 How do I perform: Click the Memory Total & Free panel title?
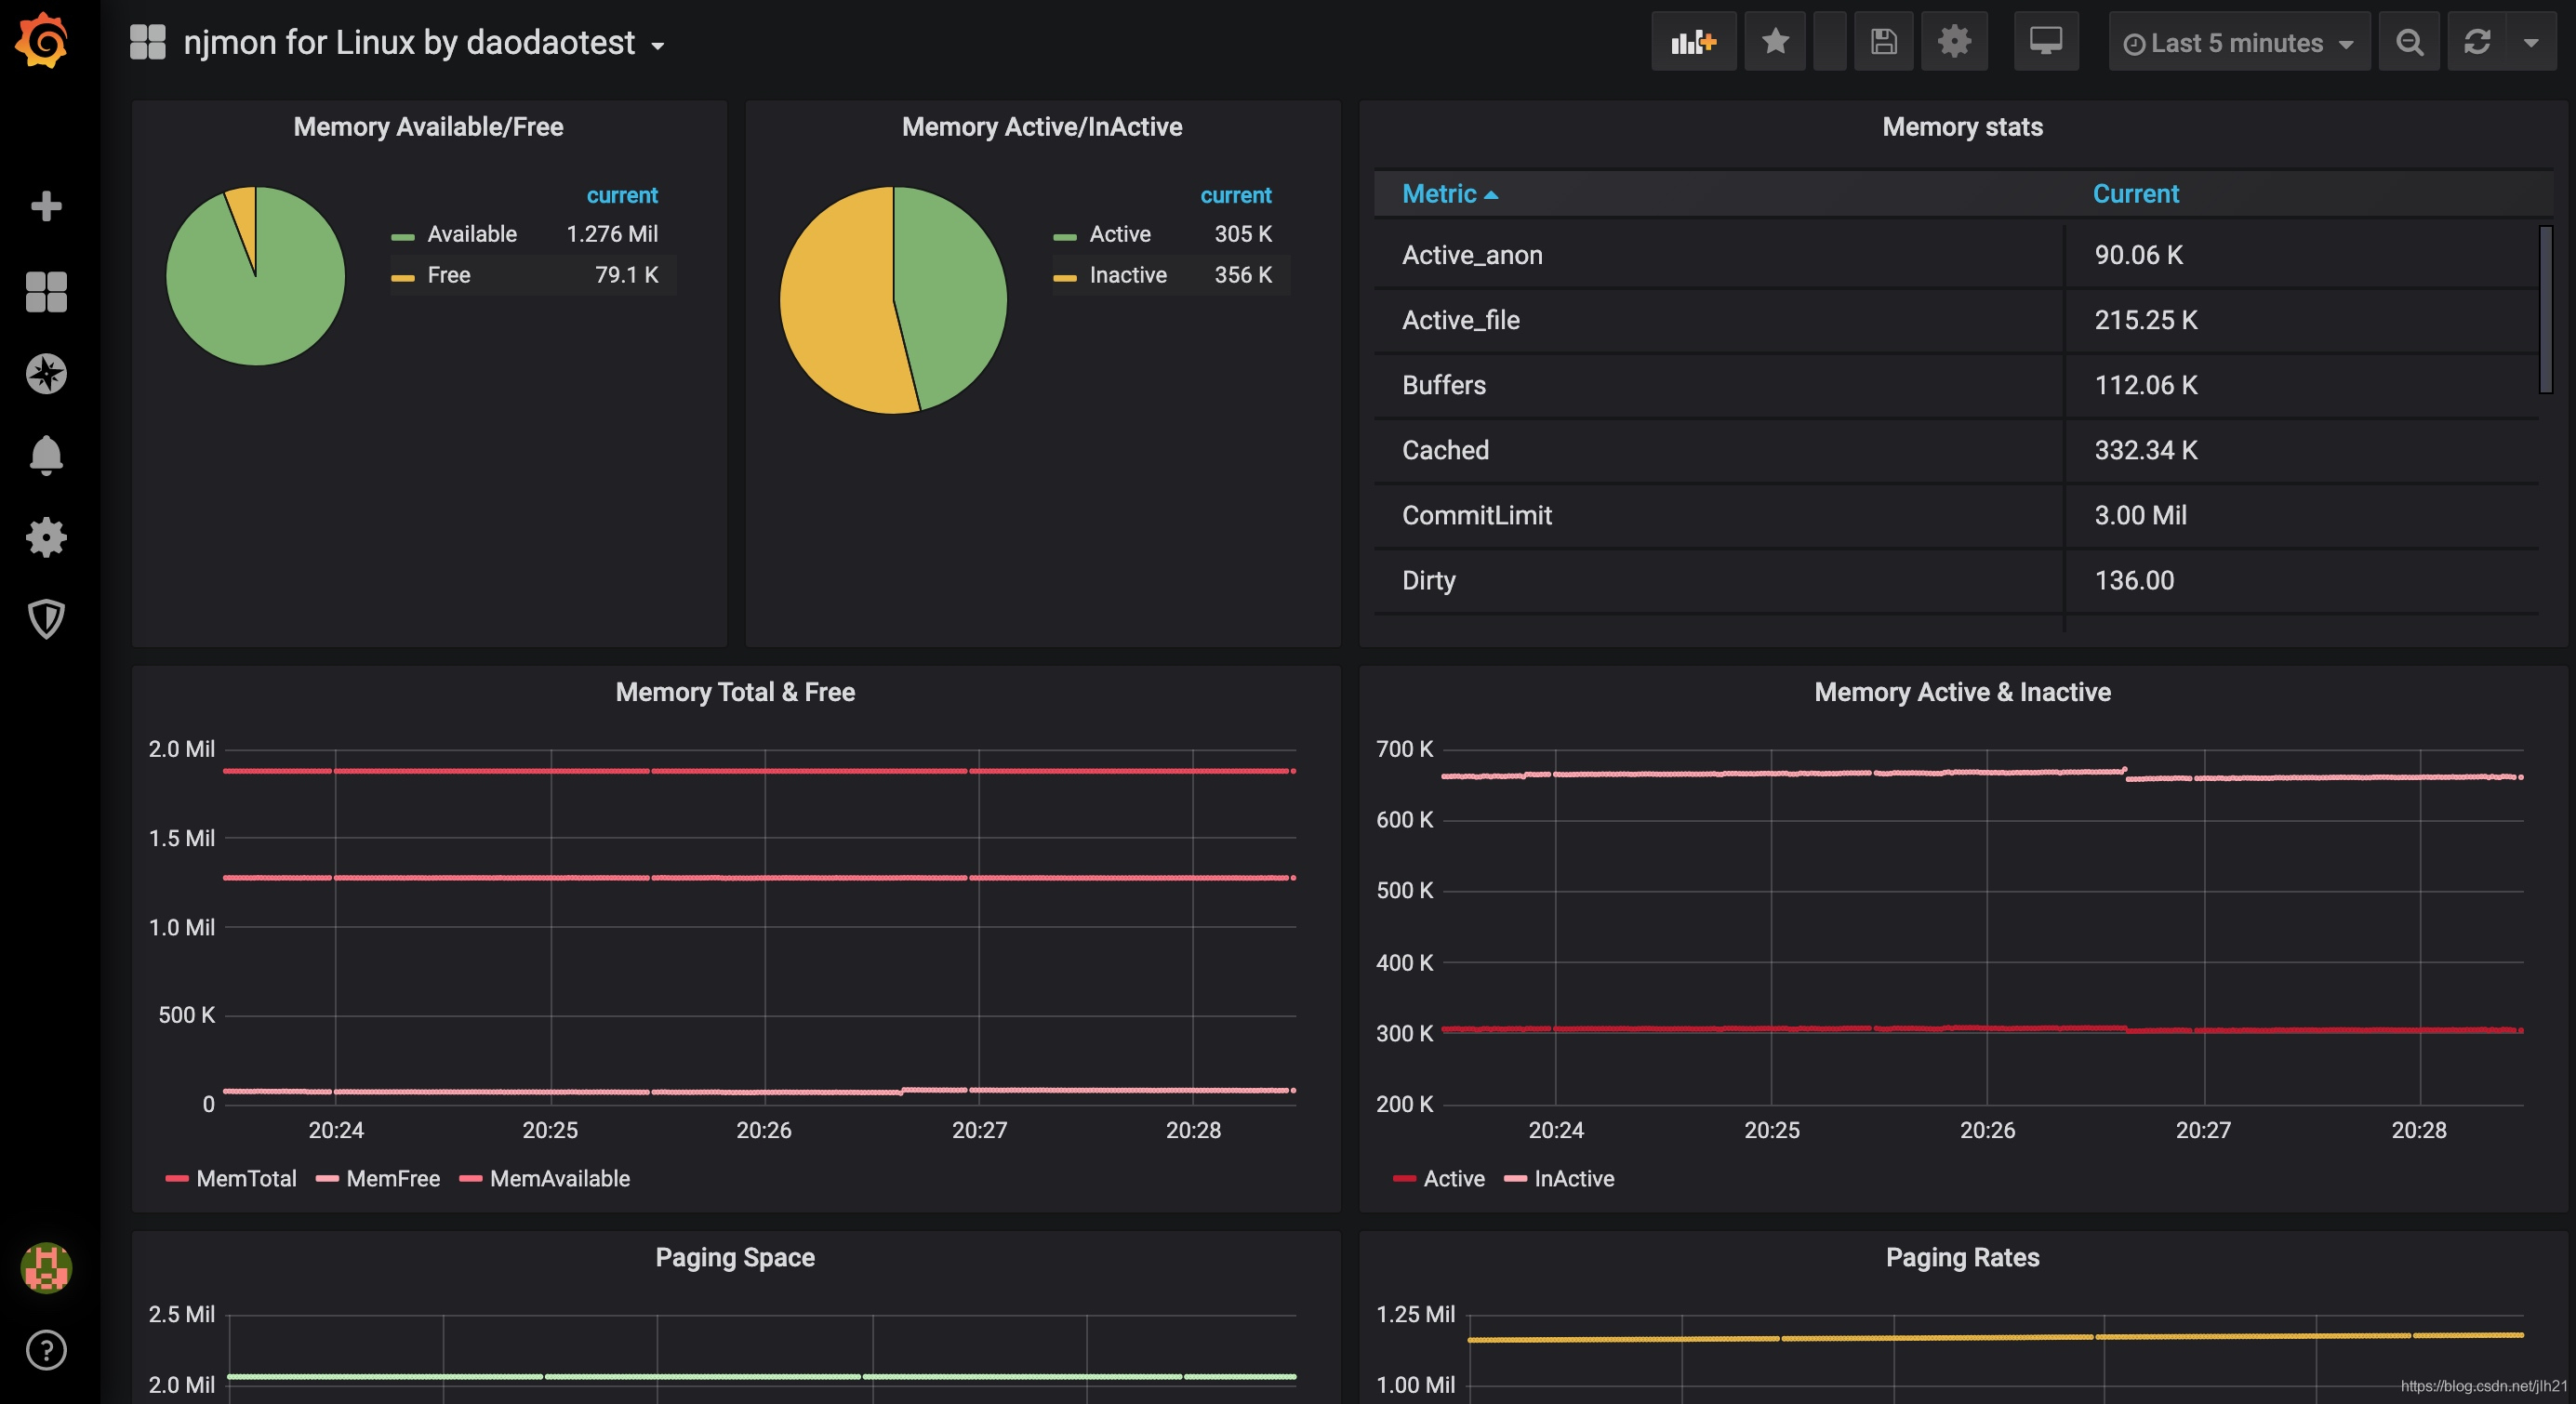[x=735, y=692]
